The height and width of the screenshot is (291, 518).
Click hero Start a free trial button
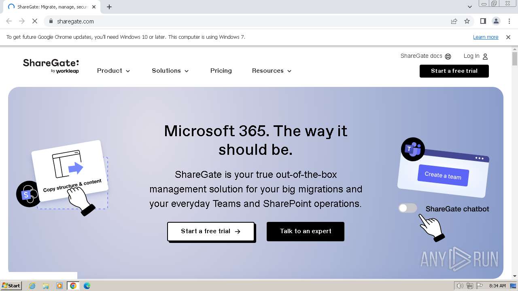pyautogui.click(x=211, y=232)
